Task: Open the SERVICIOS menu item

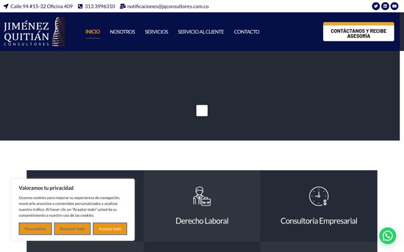Action: [x=157, y=31]
